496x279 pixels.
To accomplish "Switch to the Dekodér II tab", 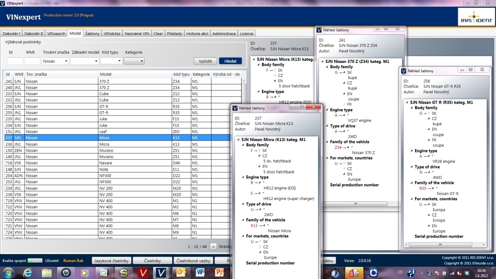I will coord(34,34).
